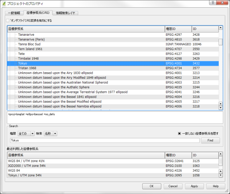Select the Airy 1830 ellipsoid unknown datum row
230x194 pixels.
(x=113, y=73)
